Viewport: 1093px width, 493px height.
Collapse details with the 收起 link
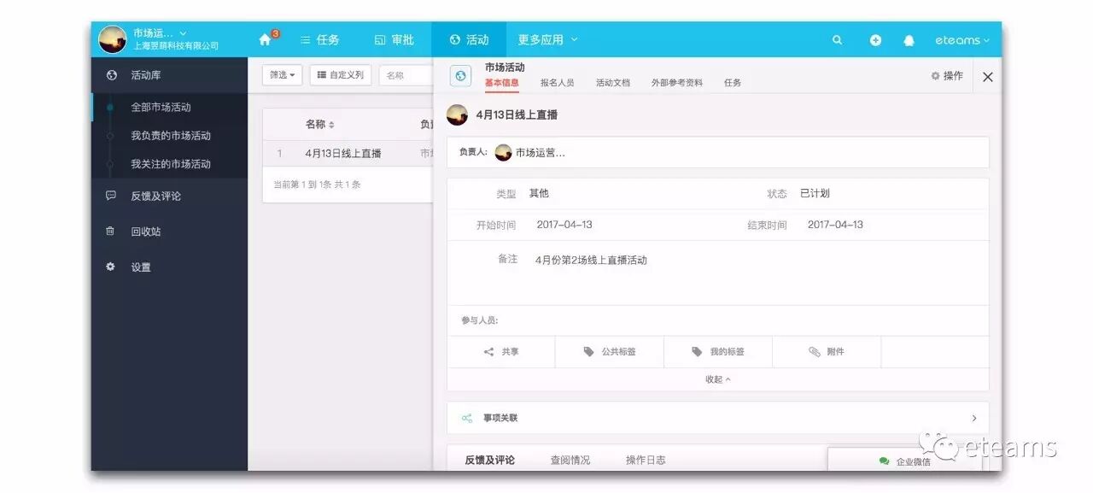(x=718, y=379)
